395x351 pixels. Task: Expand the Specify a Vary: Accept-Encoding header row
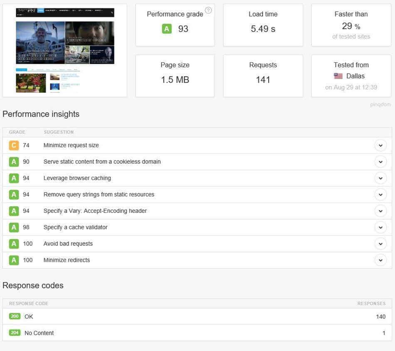(x=380, y=211)
